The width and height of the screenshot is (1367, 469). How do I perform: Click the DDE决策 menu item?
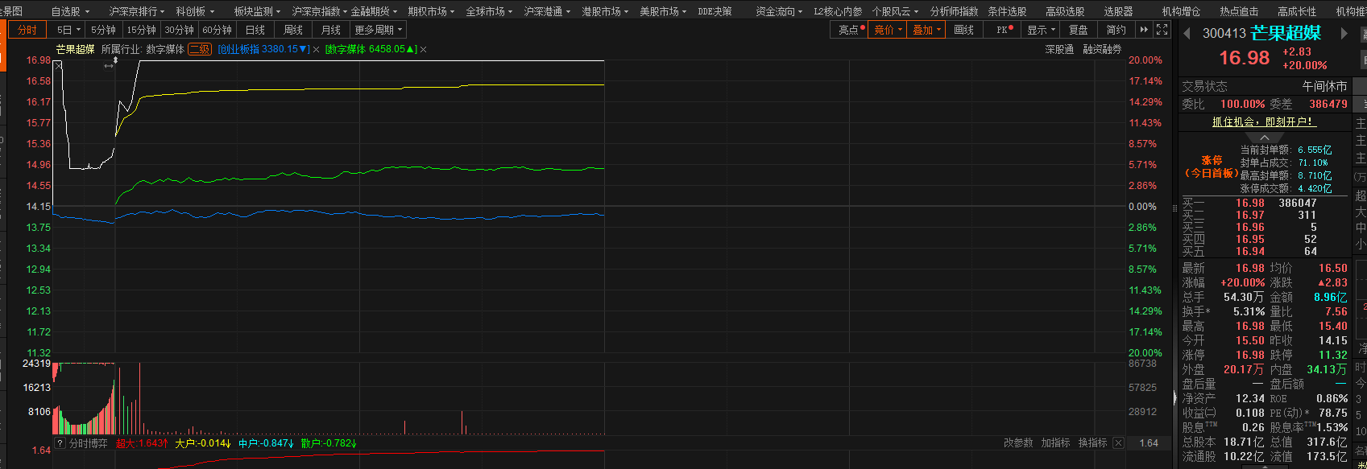(715, 11)
